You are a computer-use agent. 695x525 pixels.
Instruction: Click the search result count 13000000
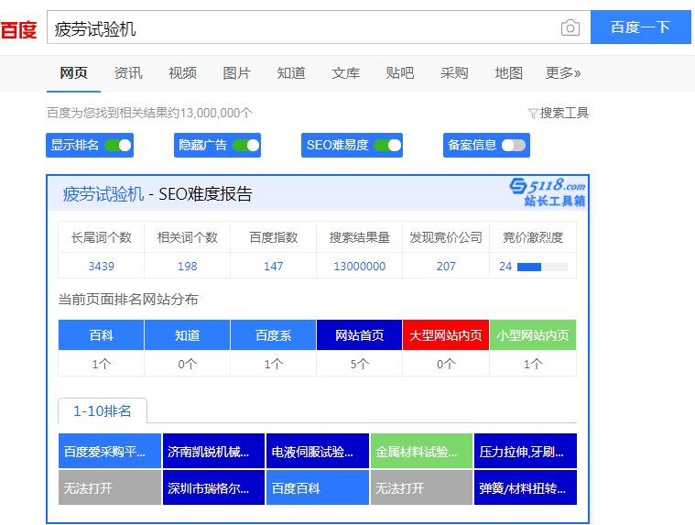tap(360, 266)
